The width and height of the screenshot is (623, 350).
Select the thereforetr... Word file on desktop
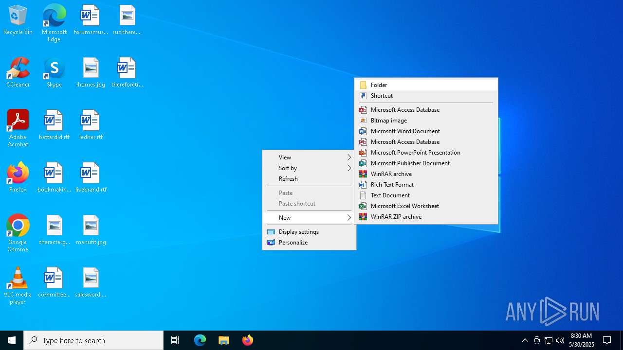(x=127, y=73)
